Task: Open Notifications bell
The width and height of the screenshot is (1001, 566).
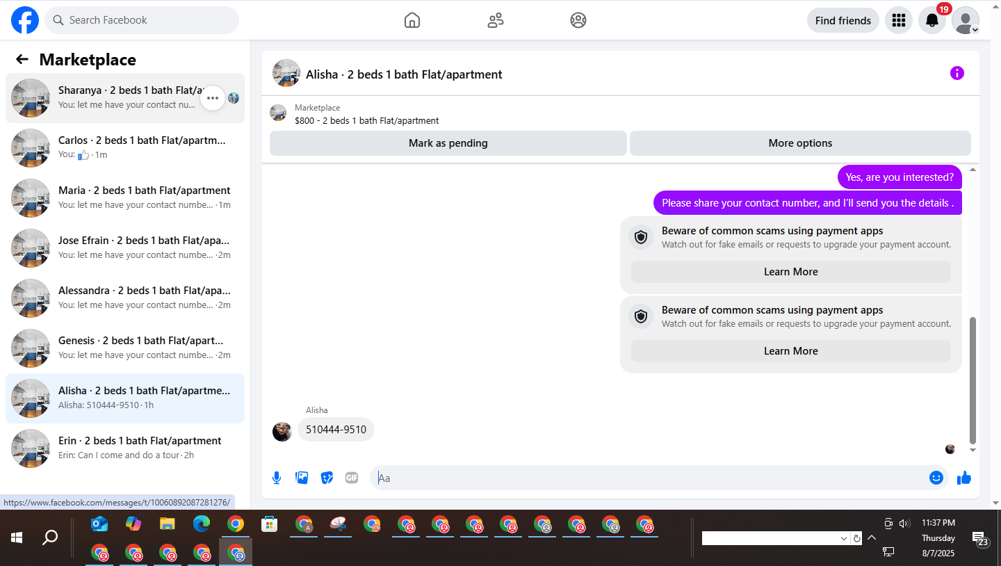Action: coord(932,20)
